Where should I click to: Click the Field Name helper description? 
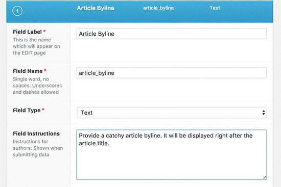(37, 86)
